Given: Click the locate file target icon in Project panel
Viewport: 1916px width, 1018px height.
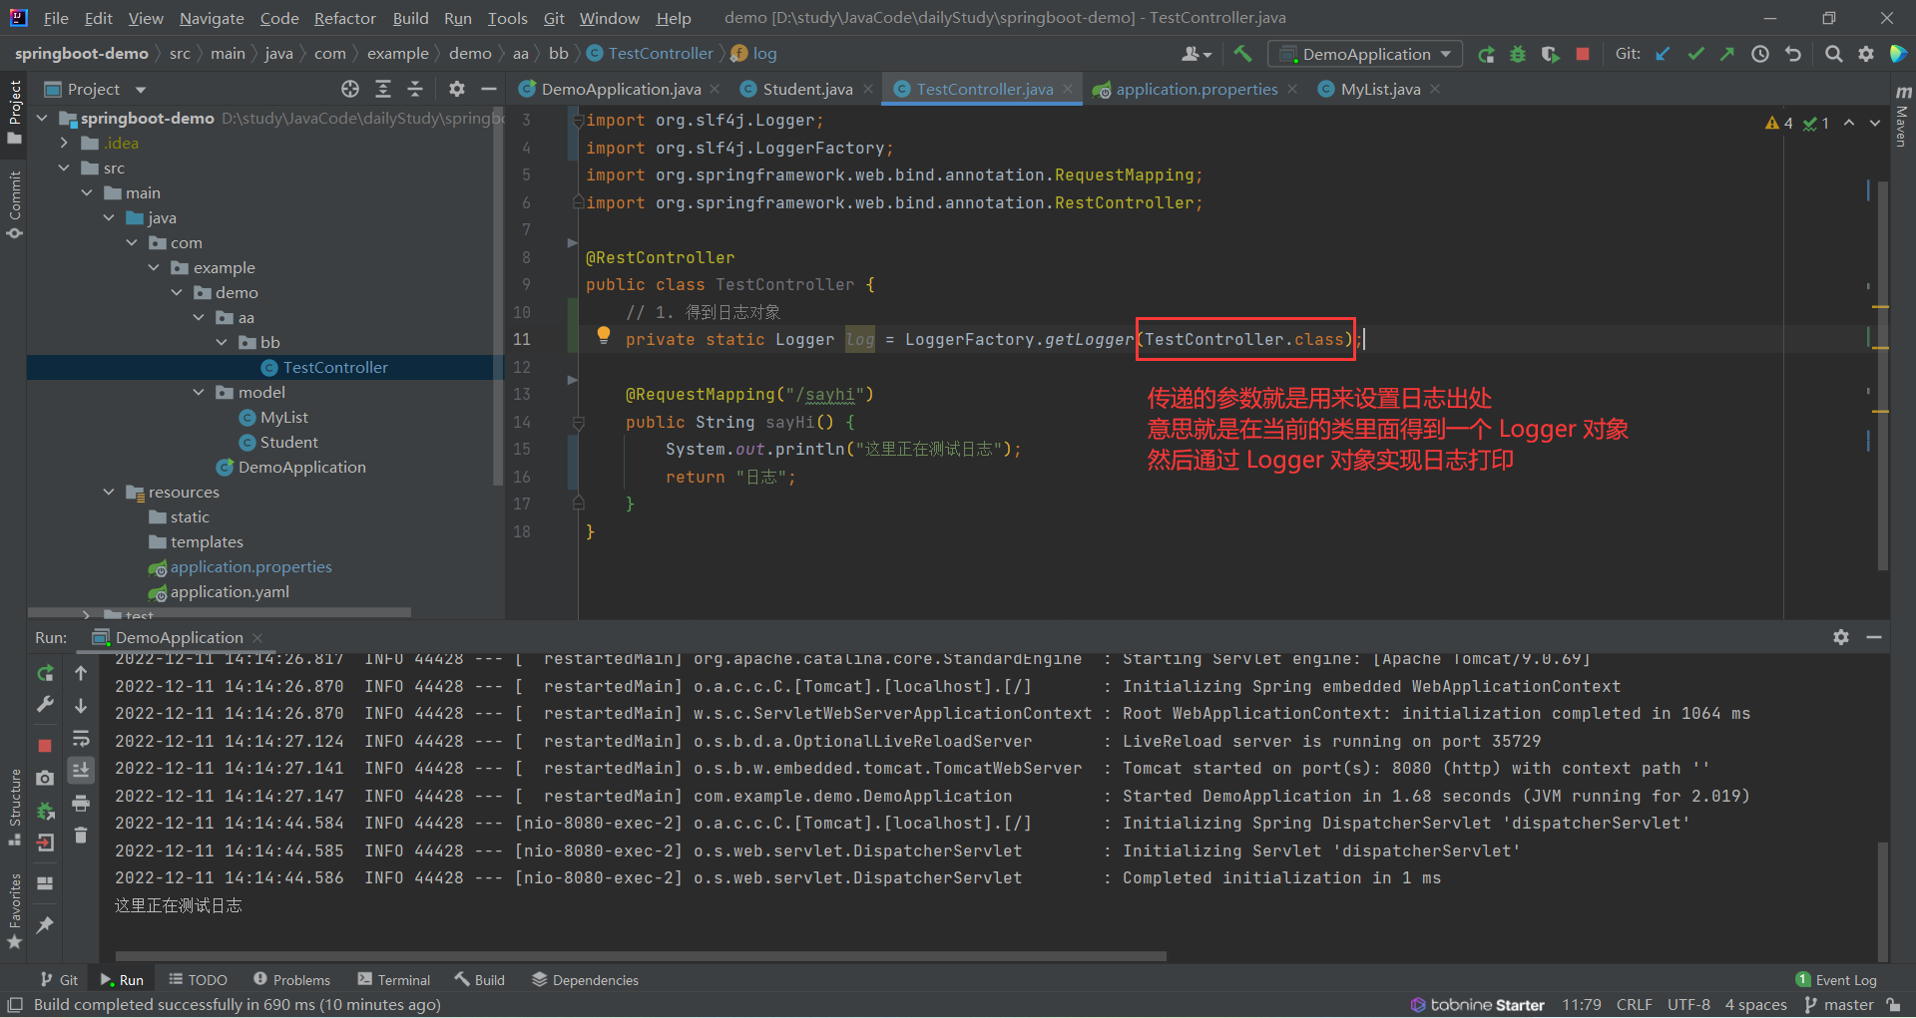Looking at the screenshot, I should point(350,90).
